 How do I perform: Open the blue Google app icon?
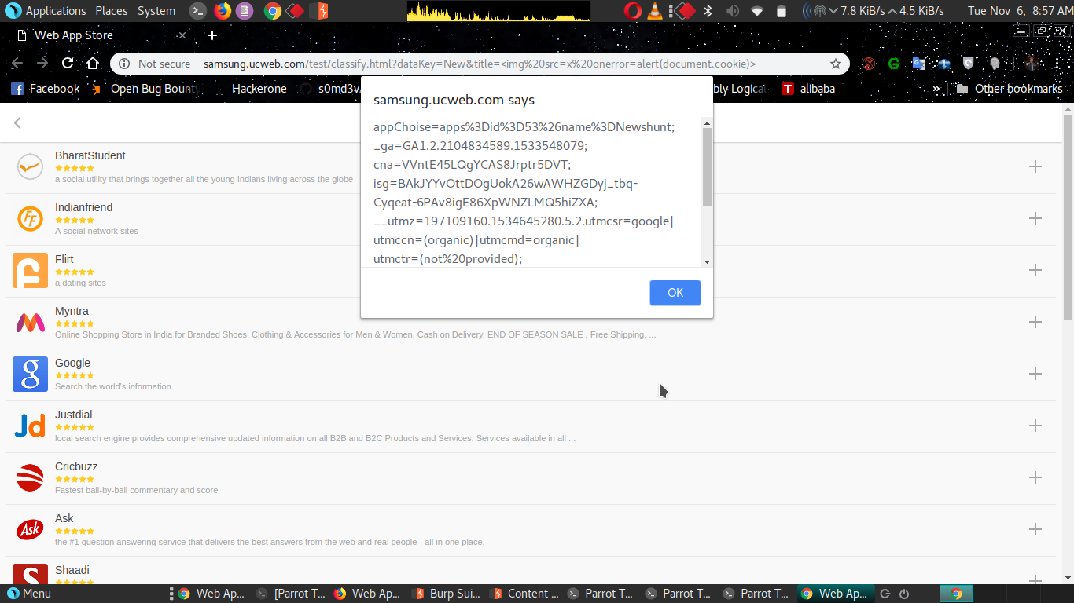tap(30, 374)
